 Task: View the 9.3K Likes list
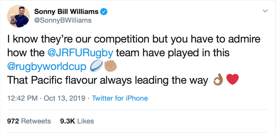coord(77,121)
